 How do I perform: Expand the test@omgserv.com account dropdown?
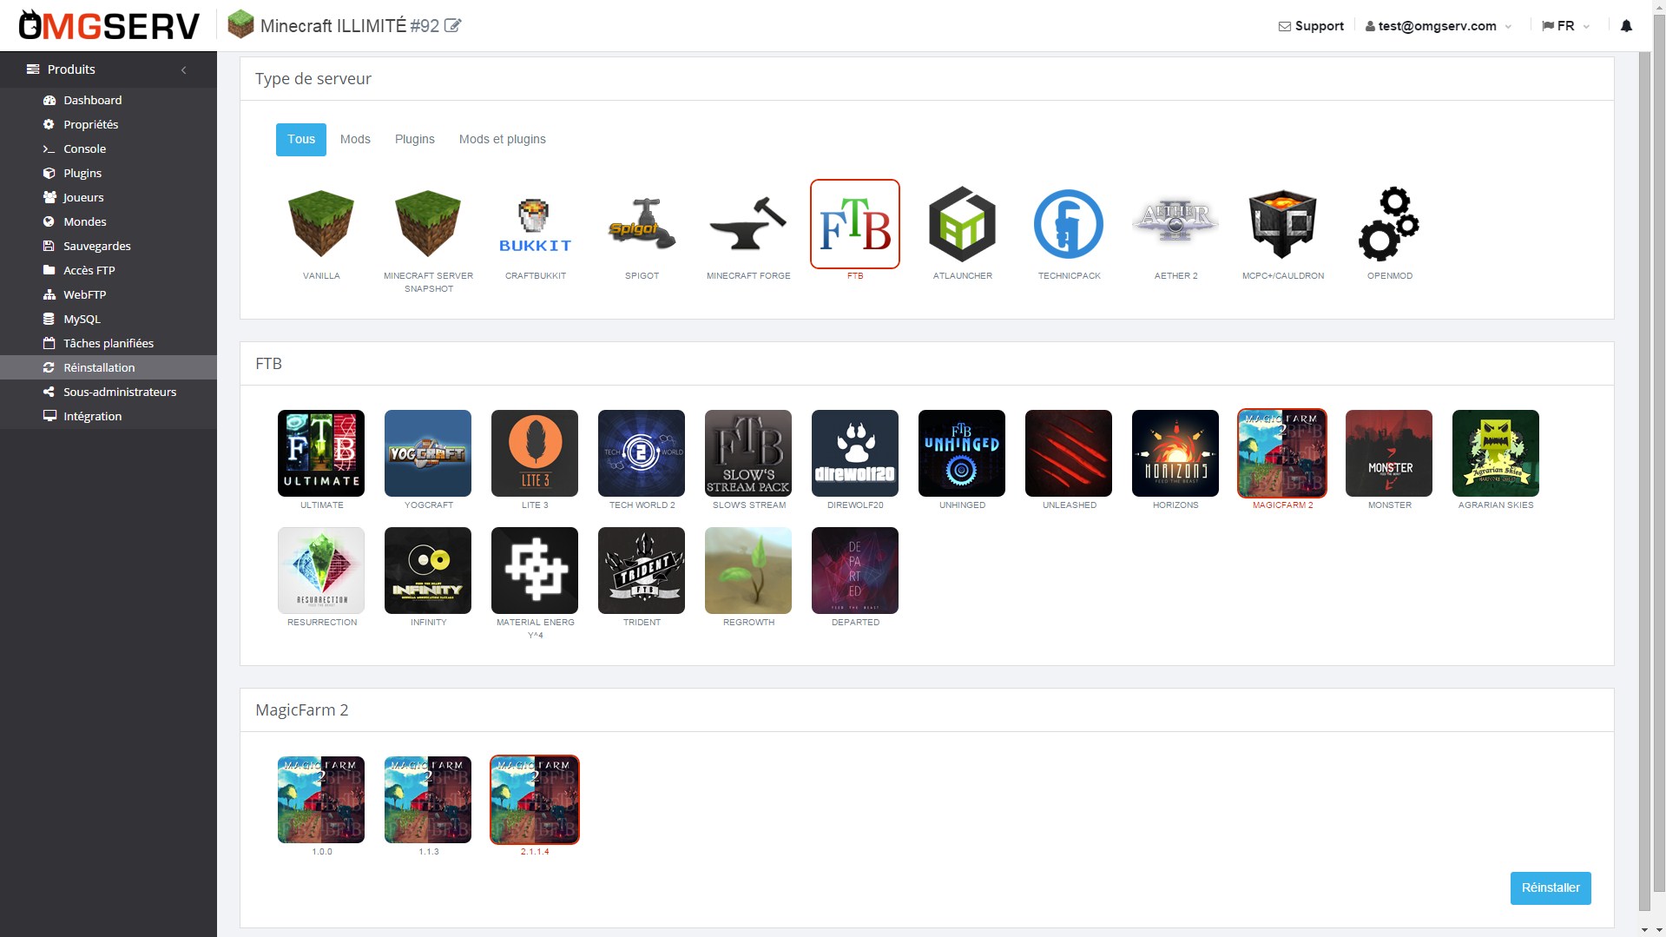coord(1439,26)
